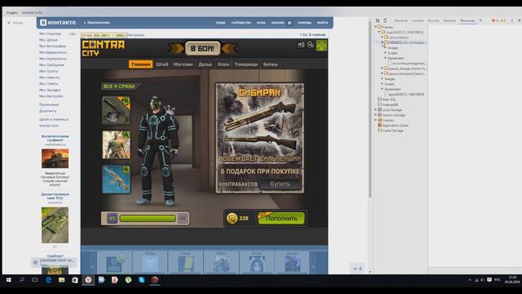Open the Товарищи game tab
The image size is (522, 294).
tap(246, 65)
